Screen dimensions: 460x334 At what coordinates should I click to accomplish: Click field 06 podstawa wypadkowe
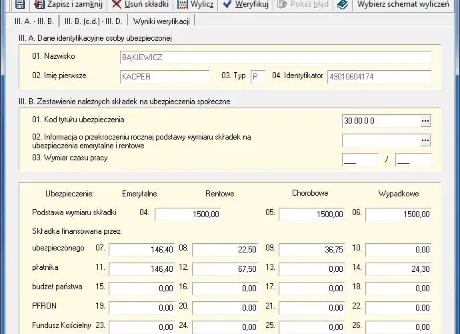point(399,214)
